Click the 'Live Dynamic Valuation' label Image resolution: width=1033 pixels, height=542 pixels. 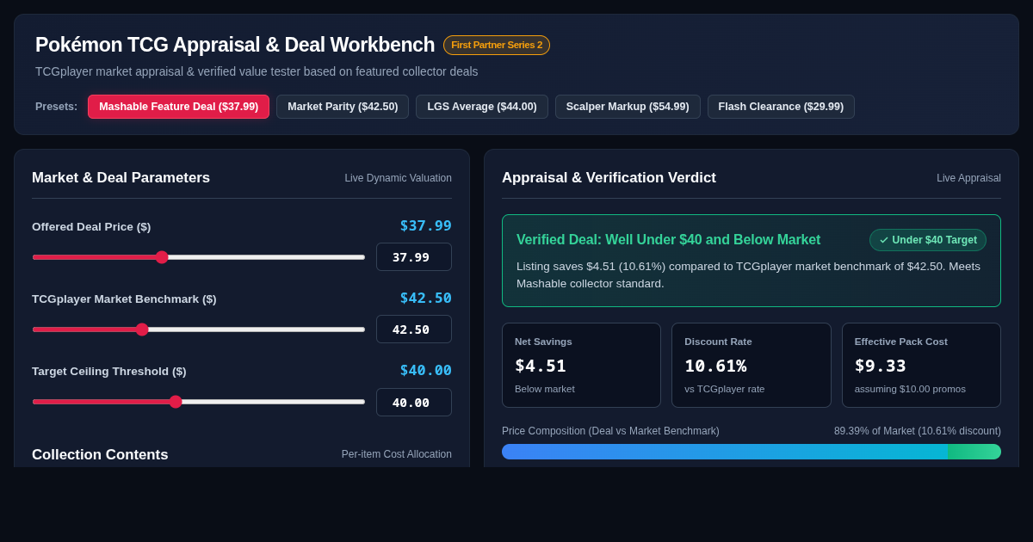(399, 178)
